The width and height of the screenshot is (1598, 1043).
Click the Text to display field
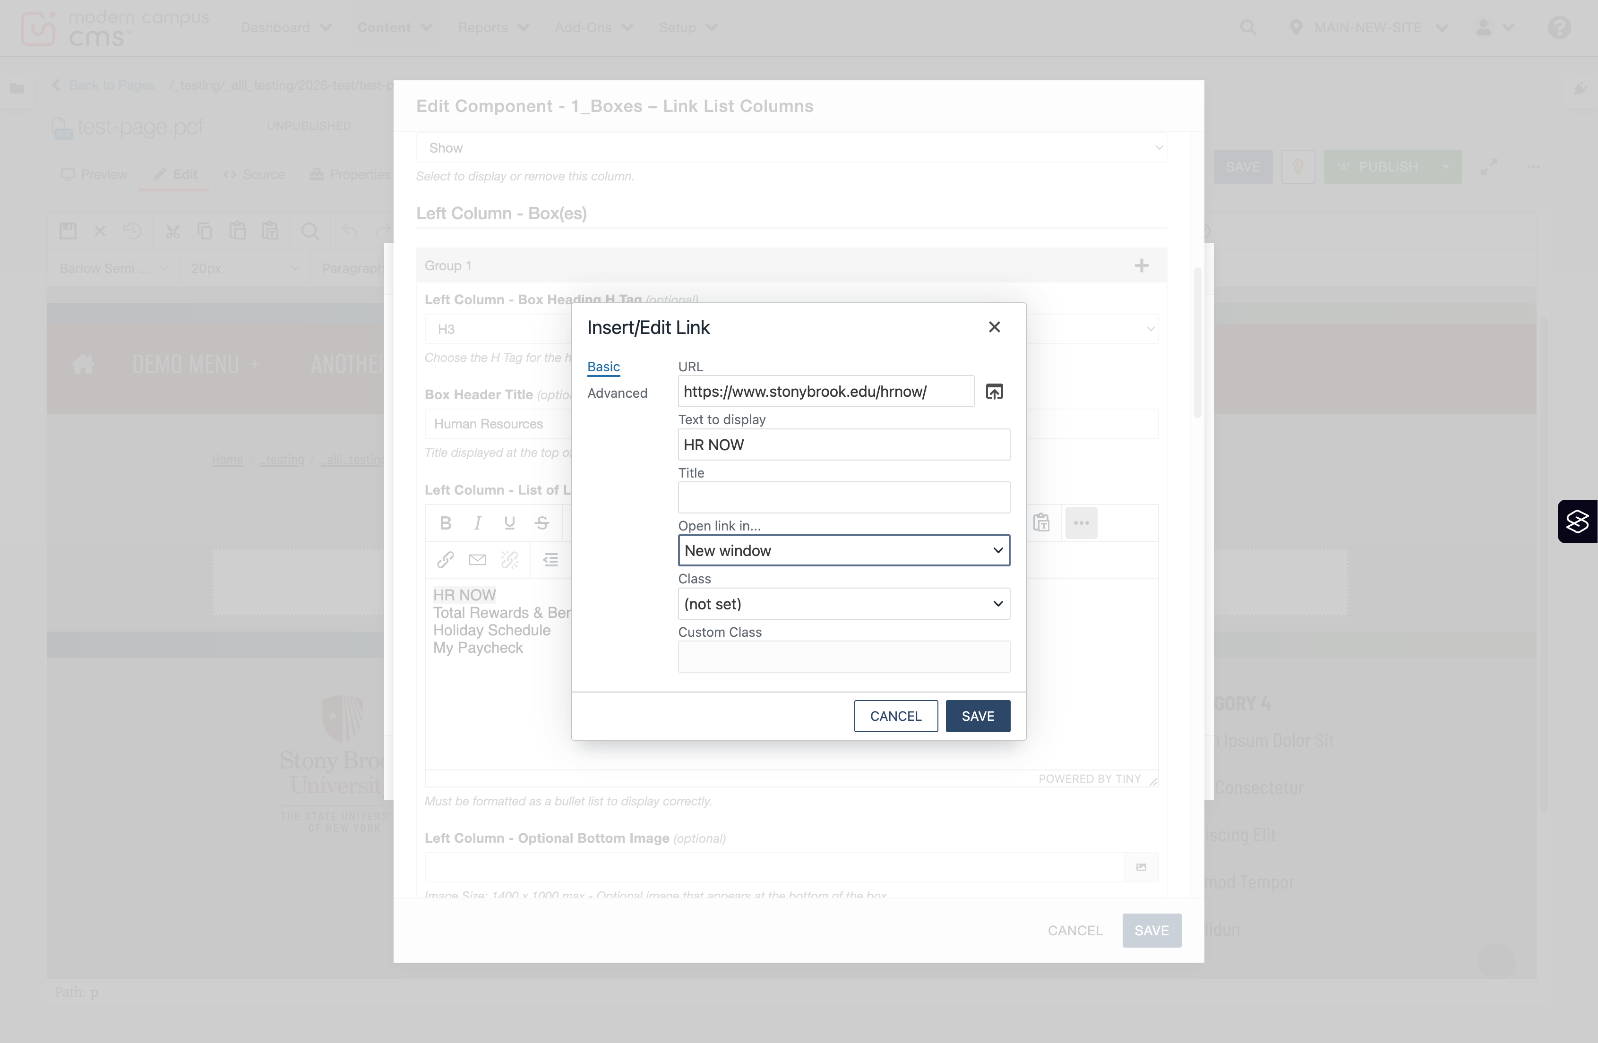tap(844, 445)
